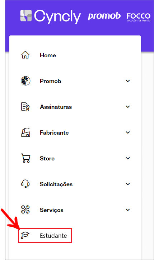This screenshot has height=260, width=154.
Task: Click the Serviços wrench tools icon
Action: click(25, 210)
